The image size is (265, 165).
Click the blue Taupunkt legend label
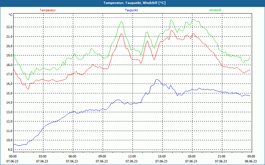click(x=131, y=10)
